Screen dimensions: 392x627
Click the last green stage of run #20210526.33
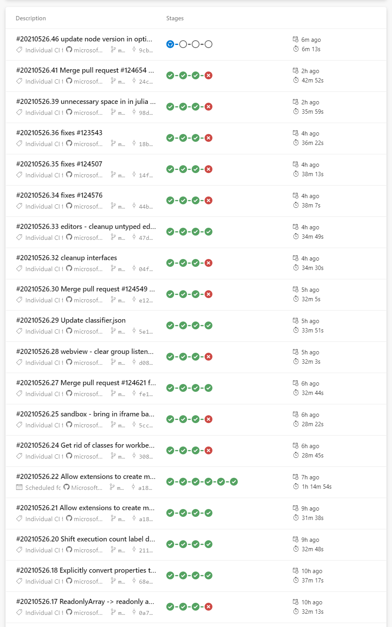(208, 232)
